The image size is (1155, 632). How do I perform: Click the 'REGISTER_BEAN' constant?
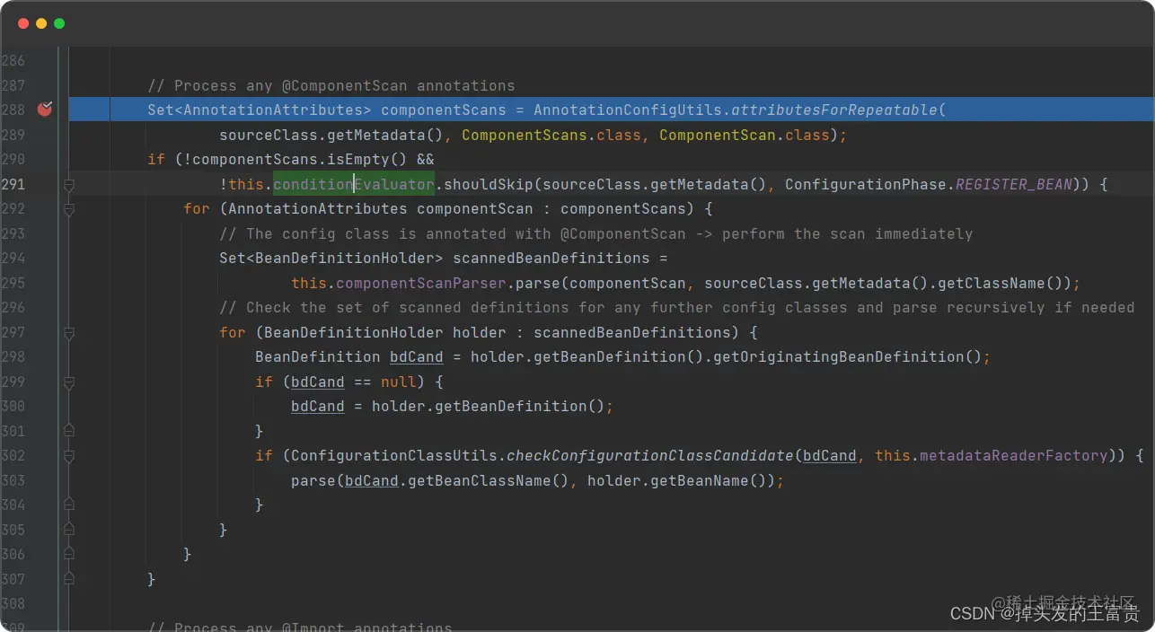[1014, 185]
